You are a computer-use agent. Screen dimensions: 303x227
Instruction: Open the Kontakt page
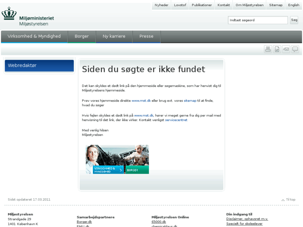[x=223, y=5]
